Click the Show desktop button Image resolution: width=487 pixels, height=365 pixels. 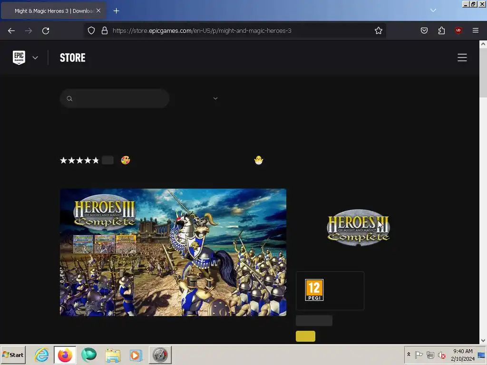[482, 355]
